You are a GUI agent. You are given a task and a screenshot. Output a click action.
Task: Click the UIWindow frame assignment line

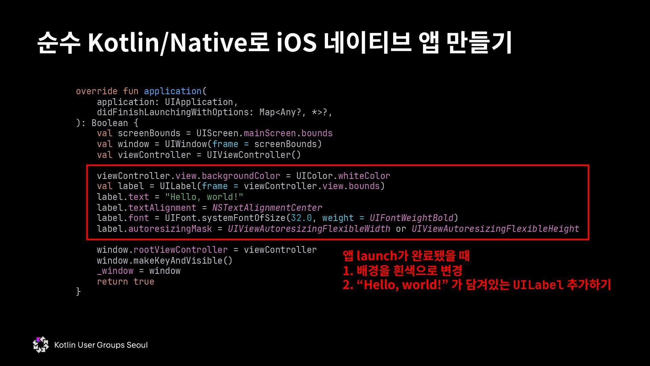coord(209,144)
